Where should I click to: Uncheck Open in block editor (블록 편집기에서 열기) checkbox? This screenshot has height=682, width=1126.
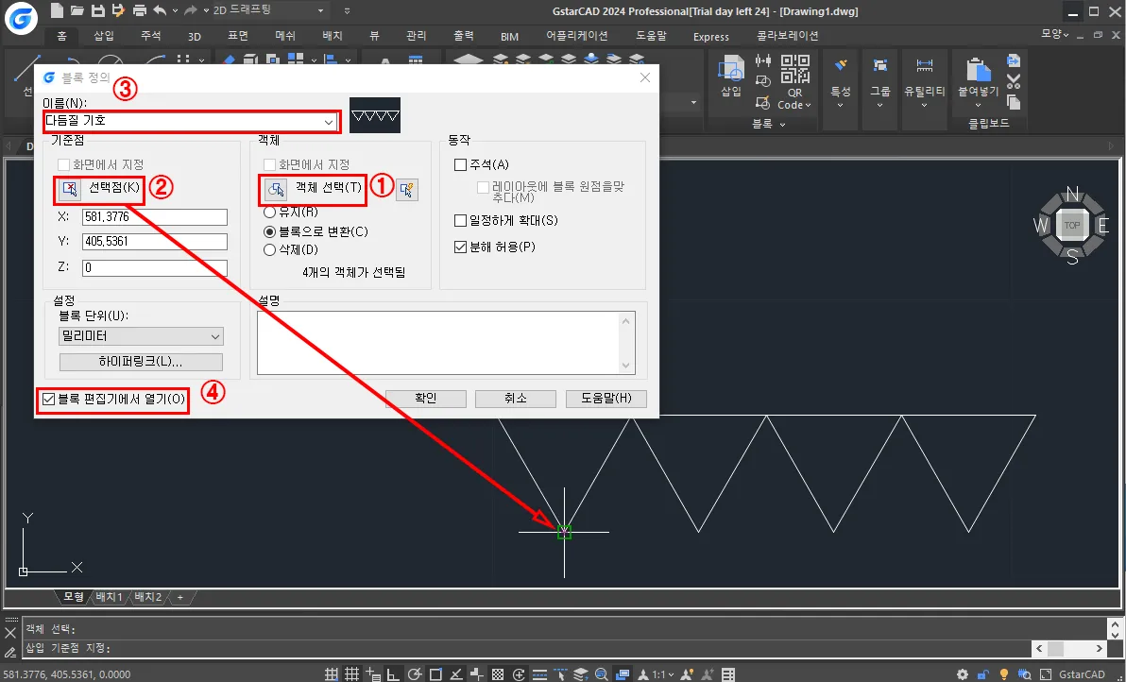point(49,400)
